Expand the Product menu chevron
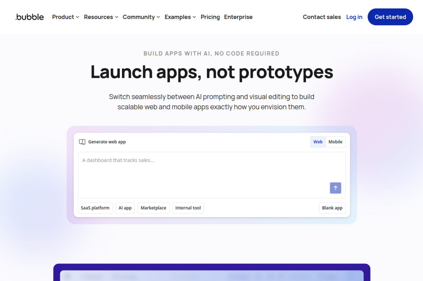Screen dimensions: 423x281 tap(77, 17)
